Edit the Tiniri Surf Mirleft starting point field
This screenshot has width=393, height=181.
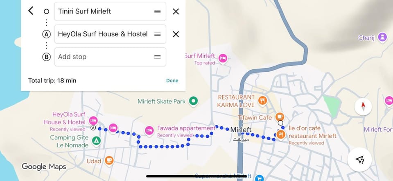110,11
